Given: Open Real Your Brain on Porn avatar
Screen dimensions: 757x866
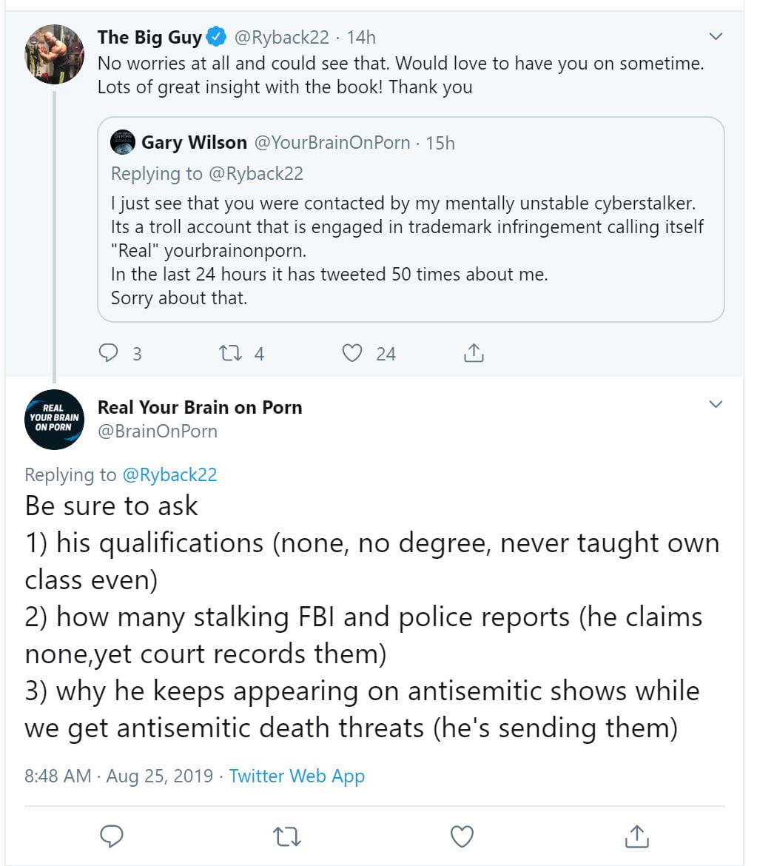Looking at the screenshot, I should tap(54, 419).
